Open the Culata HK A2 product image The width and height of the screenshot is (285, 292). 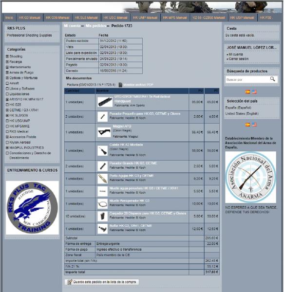pyautogui.click(x=102, y=151)
